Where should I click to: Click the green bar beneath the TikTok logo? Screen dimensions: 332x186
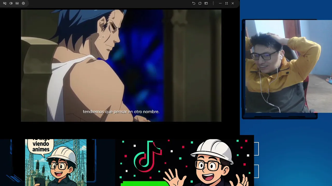point(145,183)
